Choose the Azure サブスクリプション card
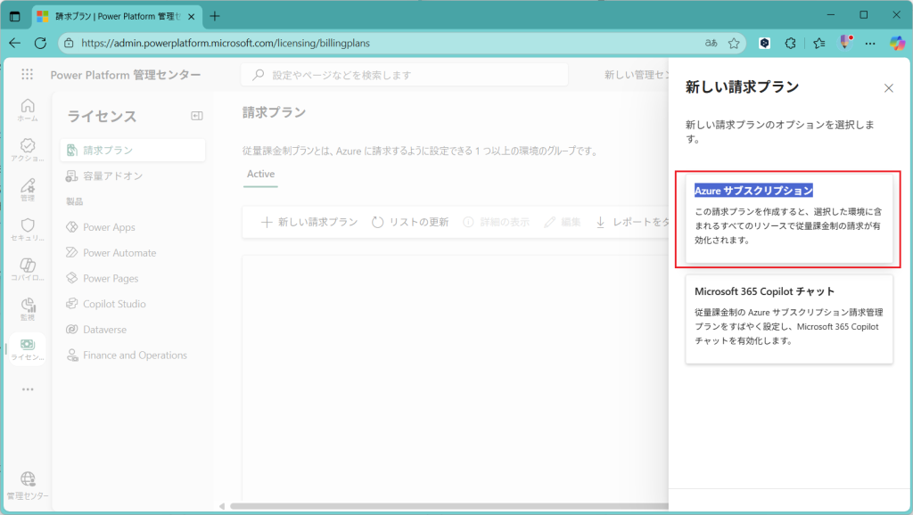Image resolution: width=913 pixels, height=515 pixels. tap(788, 219)
